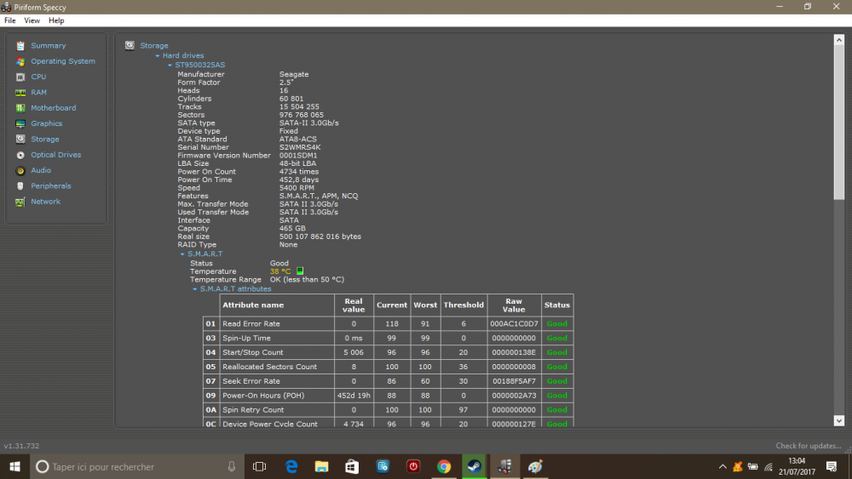Open the Audio speaker icon
This screenshot has width=852, height=479.
click(20, 171)
